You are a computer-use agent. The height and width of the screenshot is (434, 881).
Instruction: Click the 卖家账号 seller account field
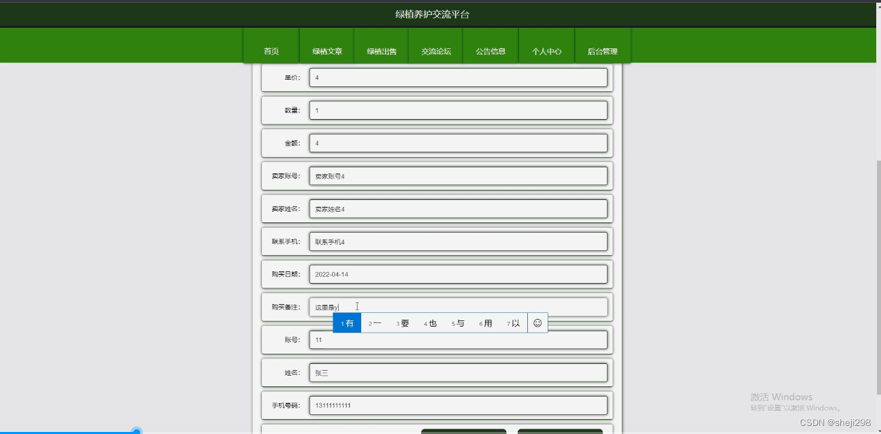pos(458,176)
